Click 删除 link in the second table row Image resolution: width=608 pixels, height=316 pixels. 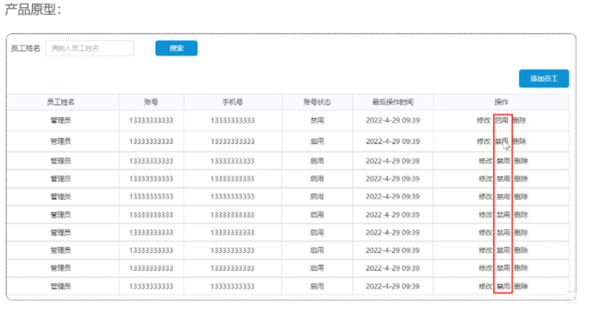click(521, 141)
